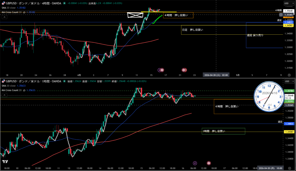Click the GBPUSD 1時間 symbol title in the lower chart
The height and width of the screenshot is (171, 296).
click(32, 81)
